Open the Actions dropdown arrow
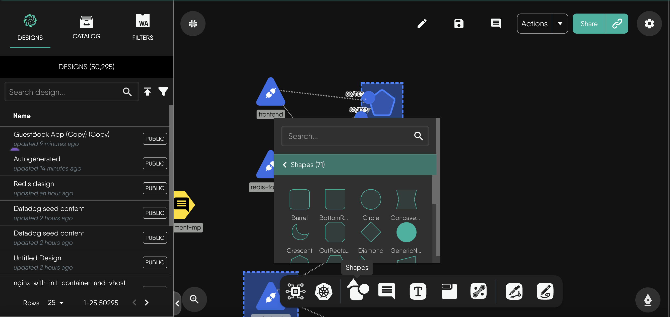 pyautogui.click(x=560, y=23)
